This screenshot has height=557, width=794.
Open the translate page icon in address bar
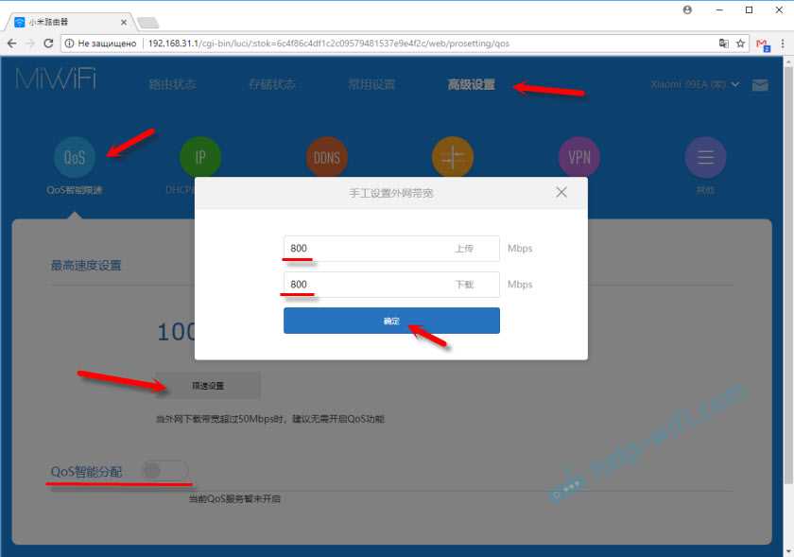(724, 44)
